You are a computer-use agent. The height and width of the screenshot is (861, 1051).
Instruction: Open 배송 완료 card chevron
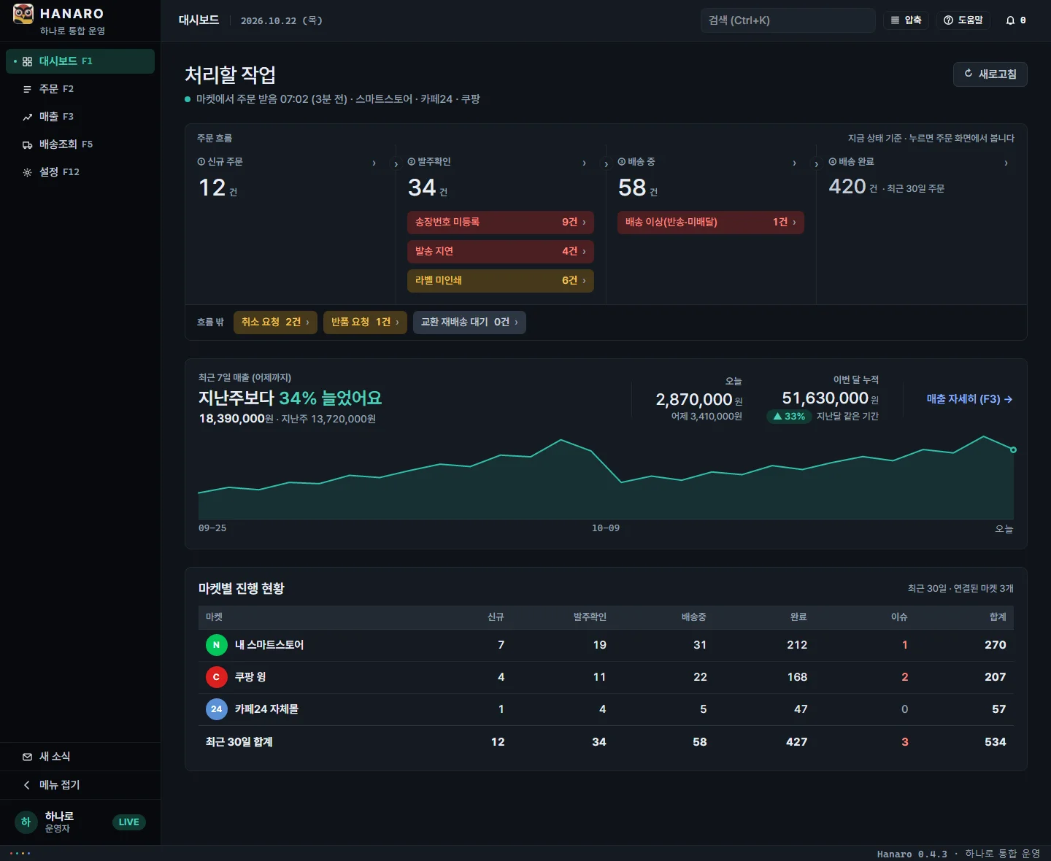(x=1006, y=163)
